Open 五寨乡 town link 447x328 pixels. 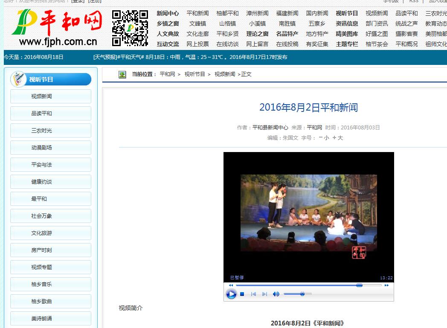[317, 23]
